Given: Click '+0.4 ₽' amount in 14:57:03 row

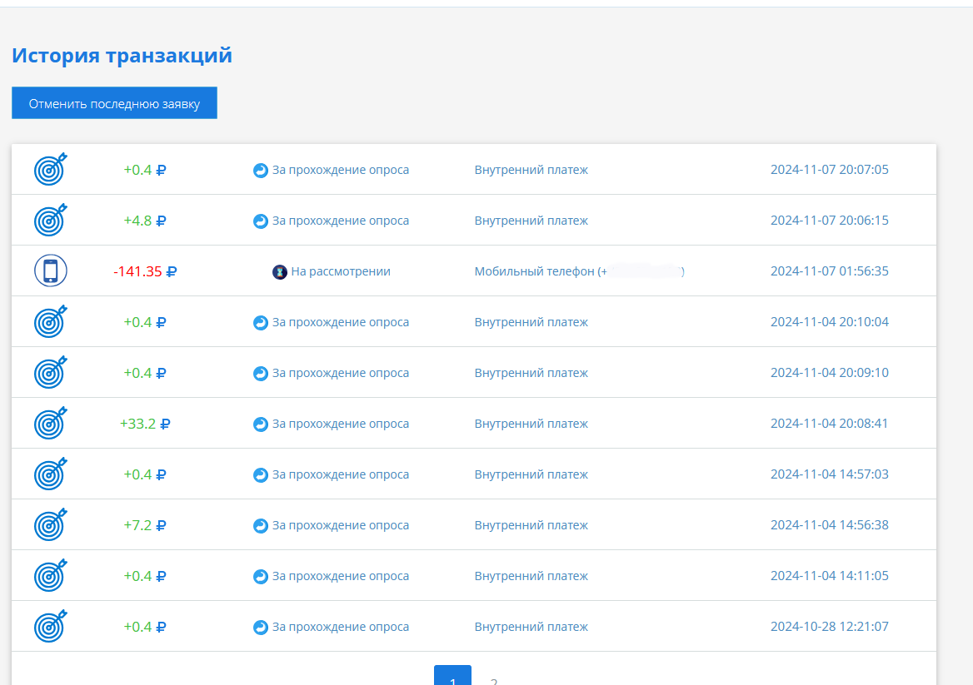Looking at the screenshot, I should click(x=145, y=475).
